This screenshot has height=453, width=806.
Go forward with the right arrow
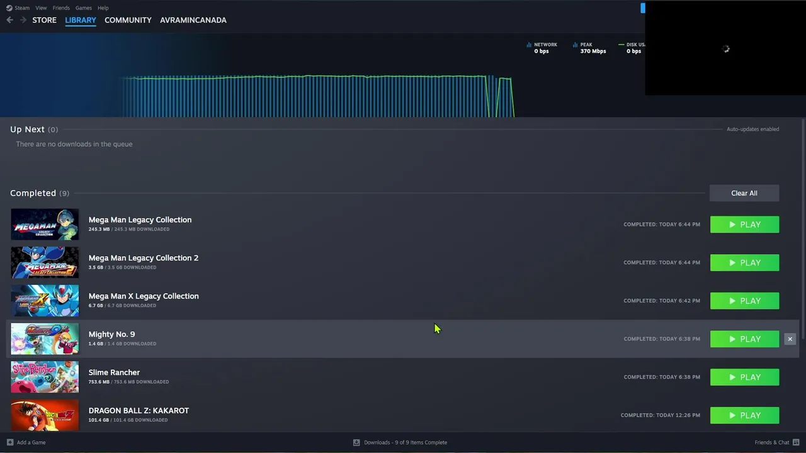[23, 20]
